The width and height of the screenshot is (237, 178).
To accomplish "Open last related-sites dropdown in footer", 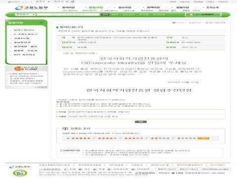I will click(216, 169).
